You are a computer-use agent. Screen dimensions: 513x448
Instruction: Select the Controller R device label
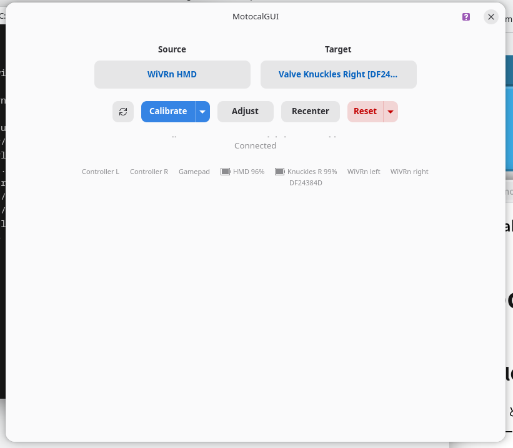coord(149,172)
